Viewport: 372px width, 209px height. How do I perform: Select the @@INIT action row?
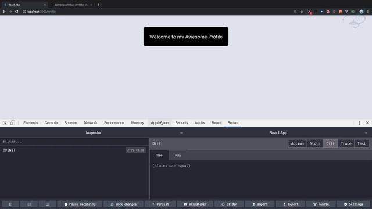click(x=74, y=150)
